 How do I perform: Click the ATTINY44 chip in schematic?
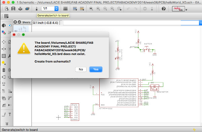coord(119,93)
